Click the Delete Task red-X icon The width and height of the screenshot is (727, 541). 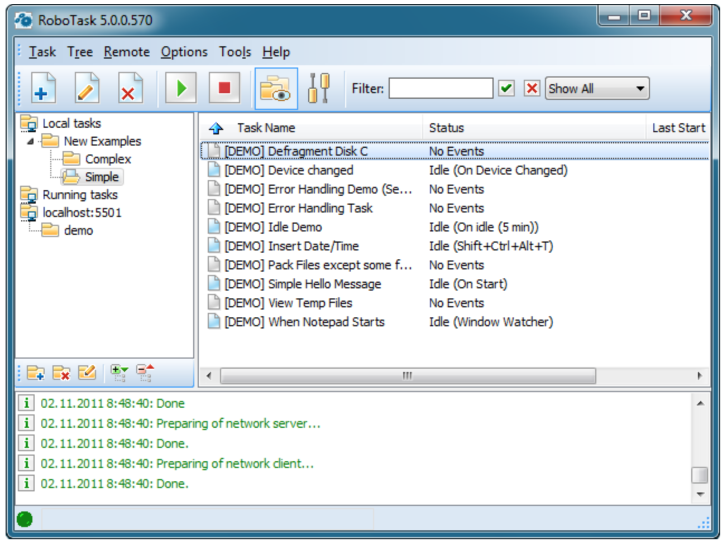130,88
